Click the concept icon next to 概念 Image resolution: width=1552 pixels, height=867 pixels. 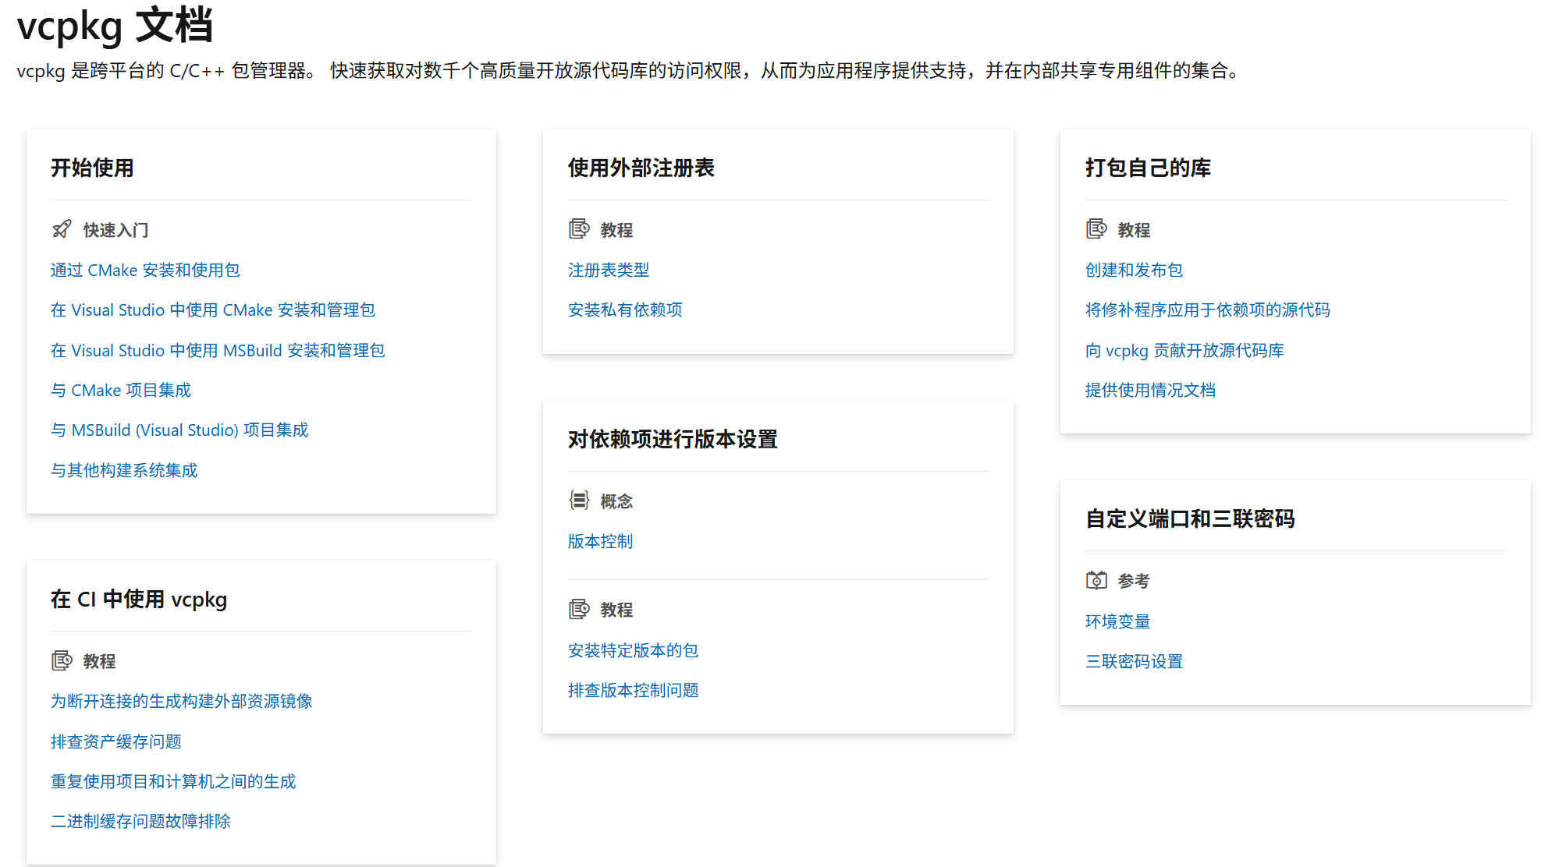tap(579, 501)
